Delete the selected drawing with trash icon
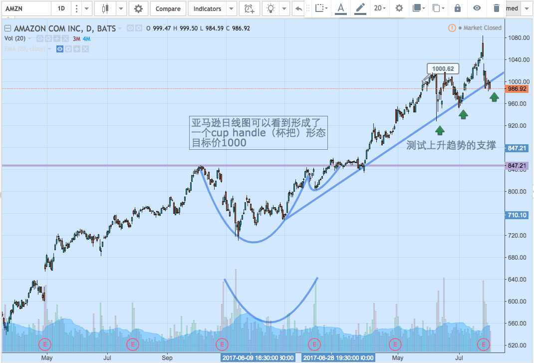Image resolution: width=534 pixels, height=363 pixels. tap(497, 8)
